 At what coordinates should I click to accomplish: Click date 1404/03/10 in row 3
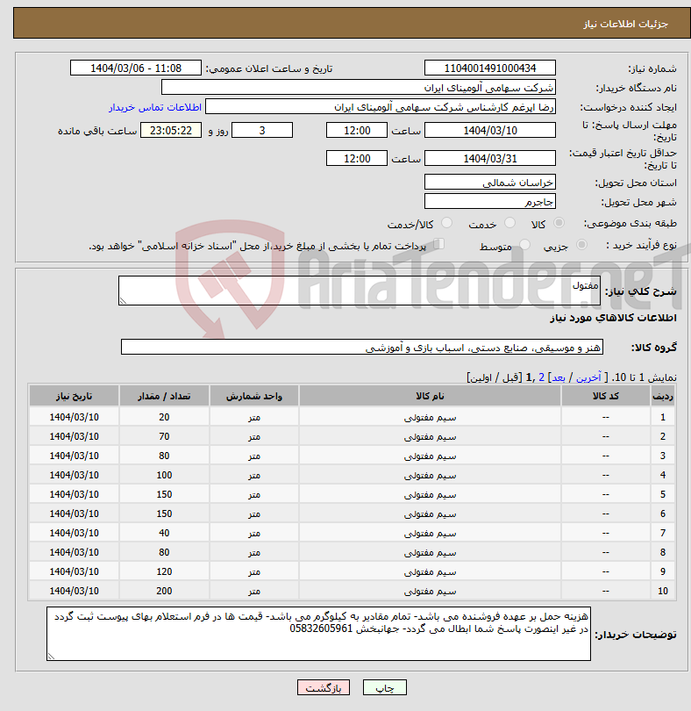(75, 456)
